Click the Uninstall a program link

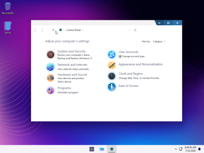pos(68,93)
